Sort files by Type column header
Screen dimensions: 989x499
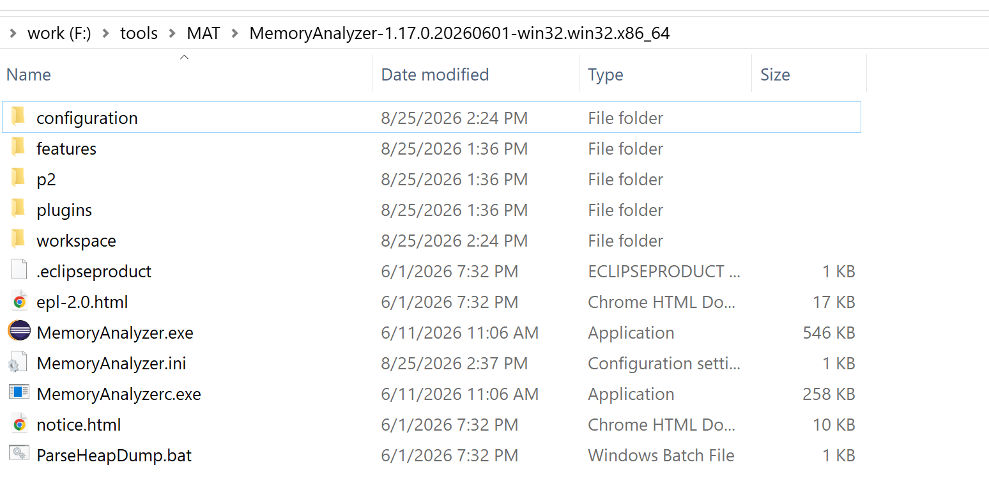tap(606, 75)
